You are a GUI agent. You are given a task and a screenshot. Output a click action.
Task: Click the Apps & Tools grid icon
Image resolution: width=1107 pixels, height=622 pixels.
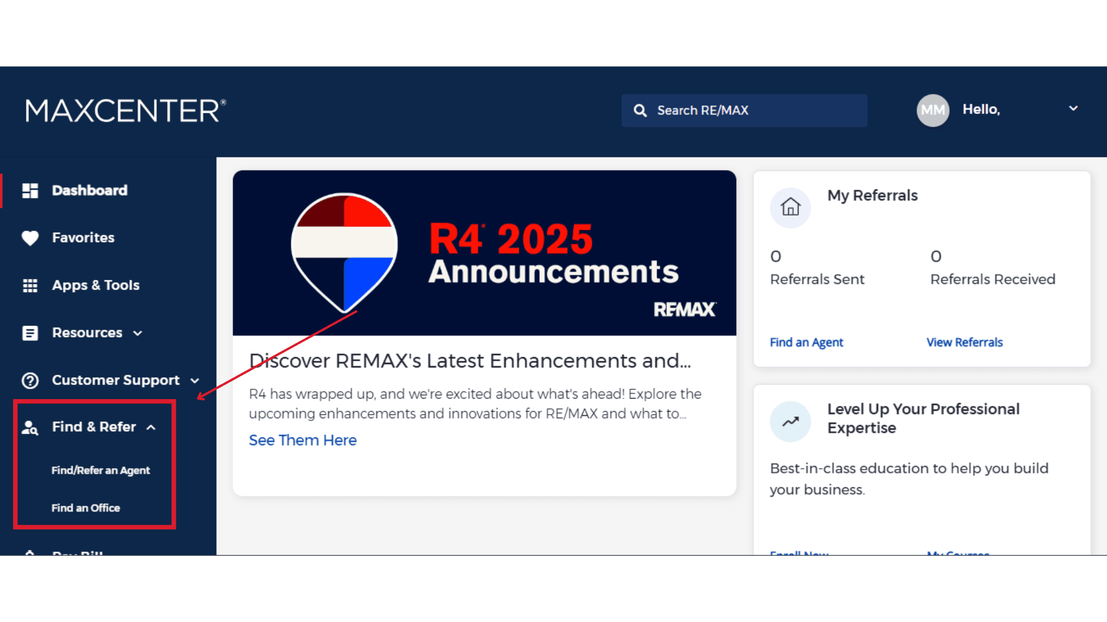coord(30,286)
